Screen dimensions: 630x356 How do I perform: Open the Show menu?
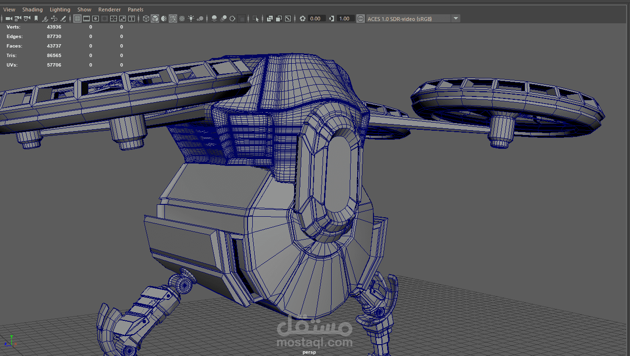(x=84, y=10)
